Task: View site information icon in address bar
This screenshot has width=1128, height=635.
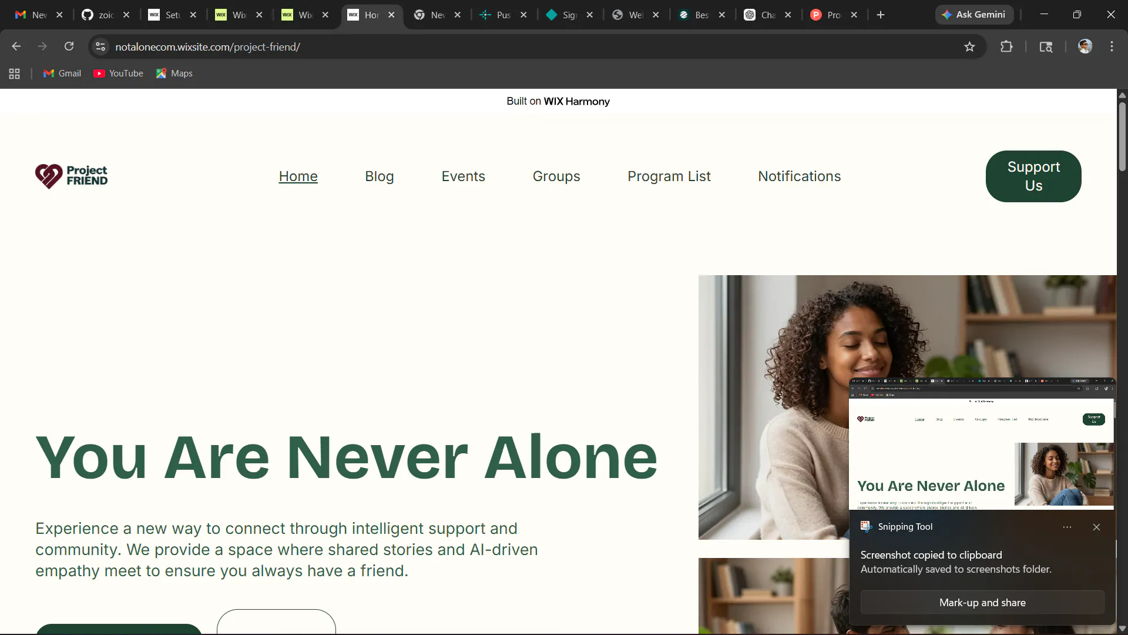Action: tap(100, 46)
